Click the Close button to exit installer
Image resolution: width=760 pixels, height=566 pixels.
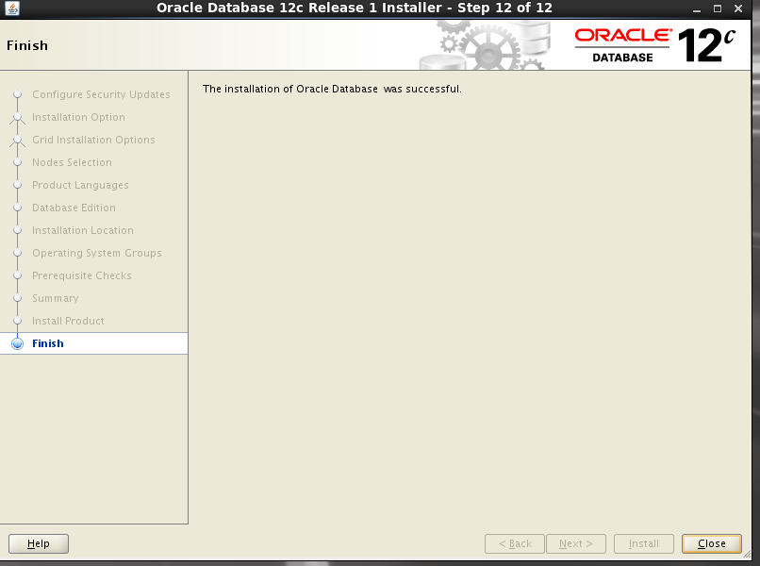point(711,543)
